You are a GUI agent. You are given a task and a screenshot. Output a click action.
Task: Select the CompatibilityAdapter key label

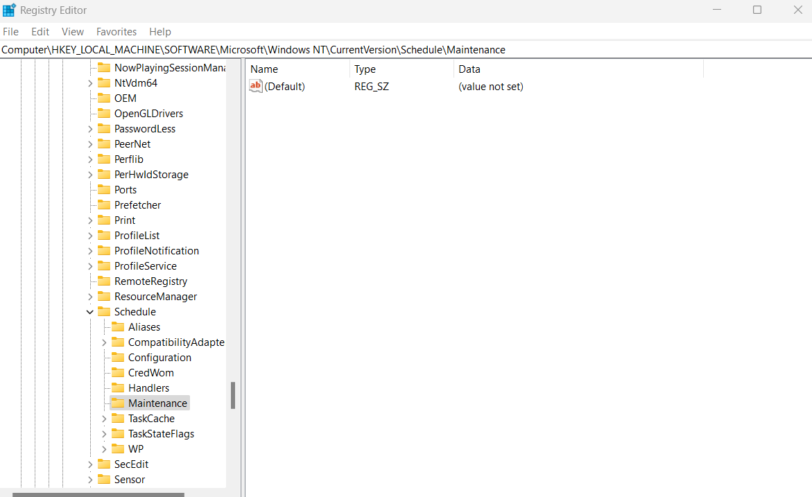[x=176, y=342]
